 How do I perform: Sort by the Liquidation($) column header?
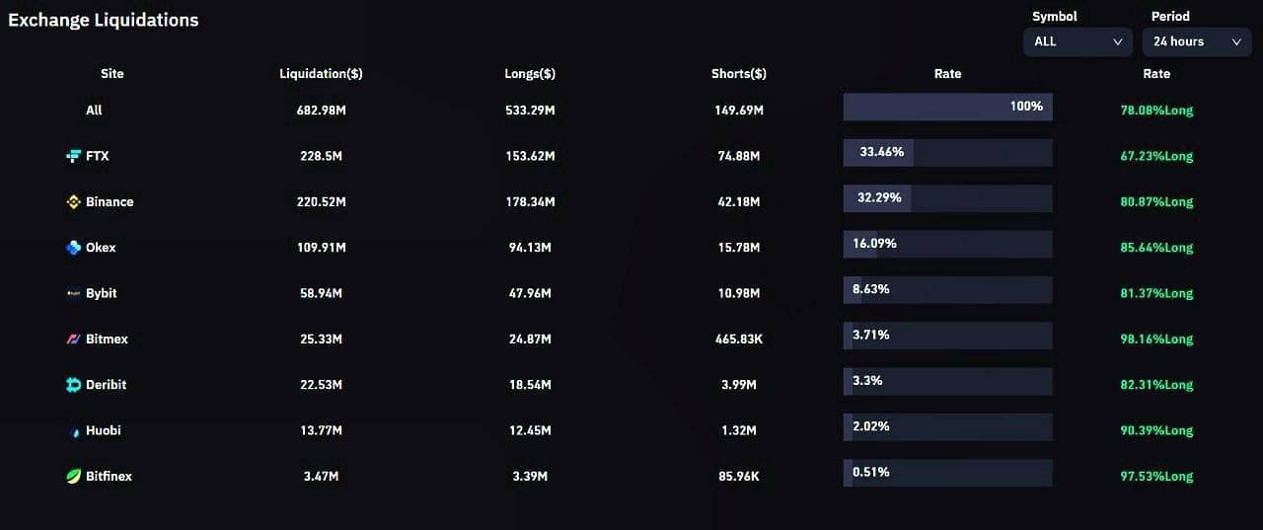(x=321, y=74)
